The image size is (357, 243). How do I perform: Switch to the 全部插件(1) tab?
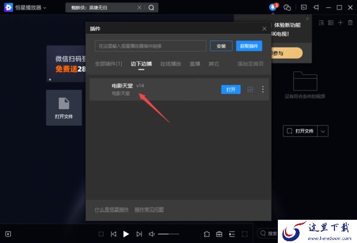tap(109, 64)
